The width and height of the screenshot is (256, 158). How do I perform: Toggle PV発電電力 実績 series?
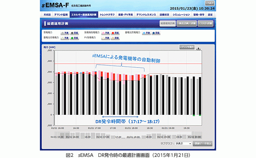coord(115,38)
